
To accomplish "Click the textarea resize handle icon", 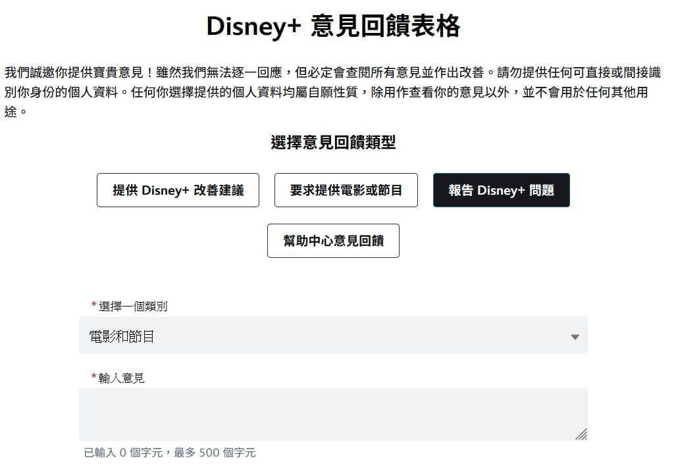I will point(581,434).
